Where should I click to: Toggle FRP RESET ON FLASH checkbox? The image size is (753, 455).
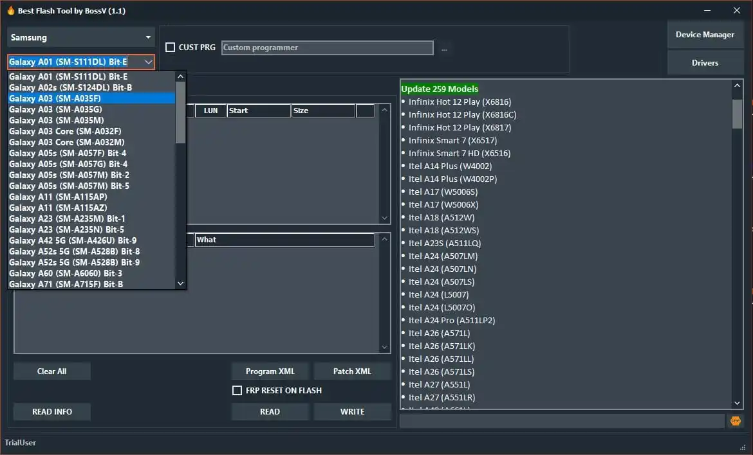tap(237, 390)
